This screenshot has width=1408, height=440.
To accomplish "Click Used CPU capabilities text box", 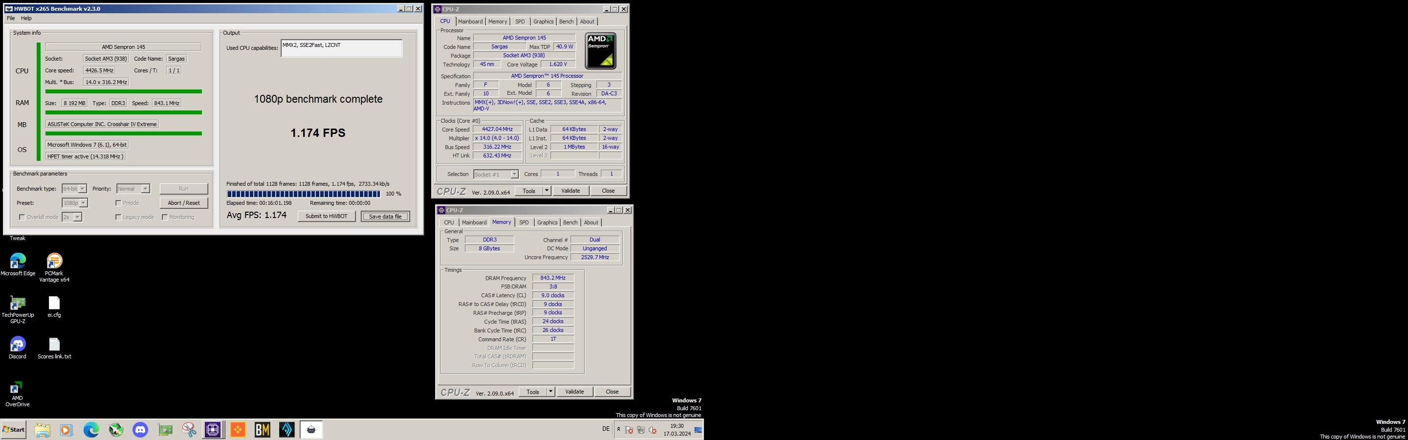I will click(342, 48).
